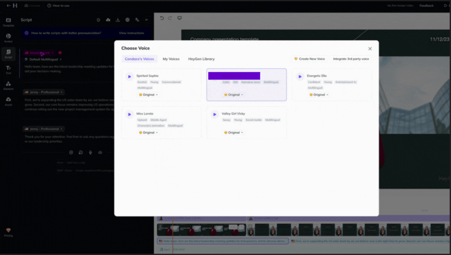The image size is (451, 255).
Task: Play the Valley Girl Vicky voice preview
Action: [x=214, y=114]
